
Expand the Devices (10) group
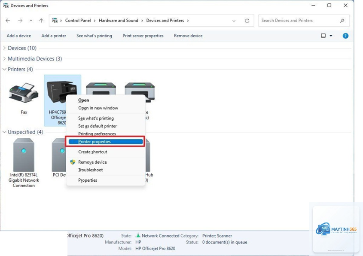point(4,48)
